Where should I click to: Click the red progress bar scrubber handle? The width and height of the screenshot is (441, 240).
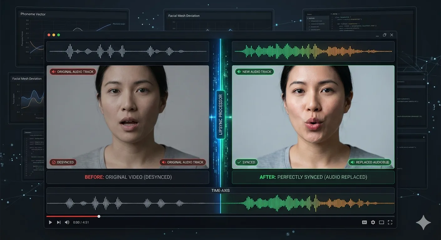[x=99, y=216]
